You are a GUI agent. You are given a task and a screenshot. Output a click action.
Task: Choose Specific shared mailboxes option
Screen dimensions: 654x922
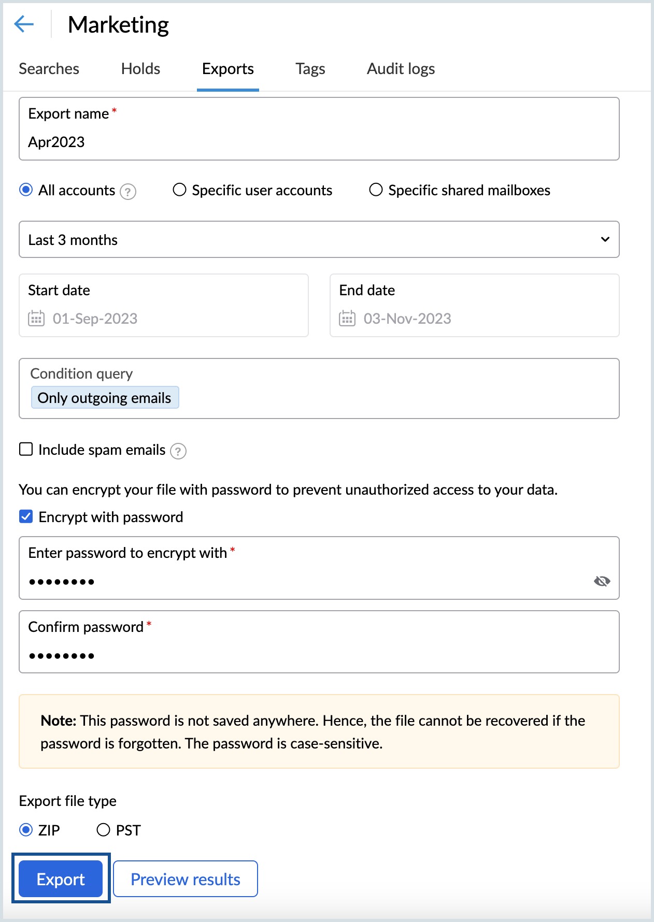click(376, 190)
